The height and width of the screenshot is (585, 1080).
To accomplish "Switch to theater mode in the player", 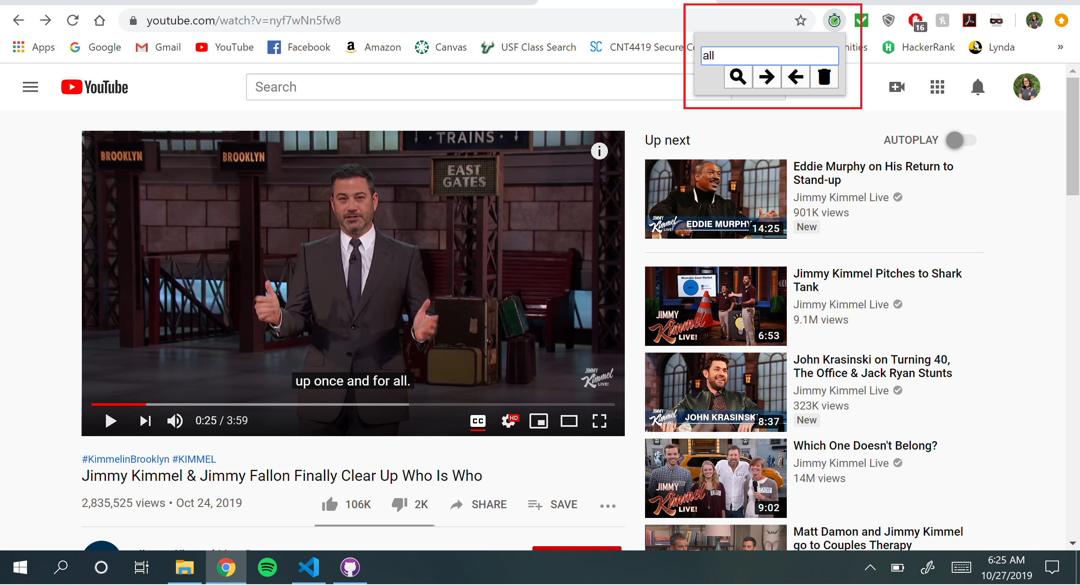I will point(569,421).
